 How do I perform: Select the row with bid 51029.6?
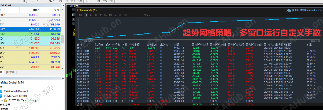[x=30, y=48]
